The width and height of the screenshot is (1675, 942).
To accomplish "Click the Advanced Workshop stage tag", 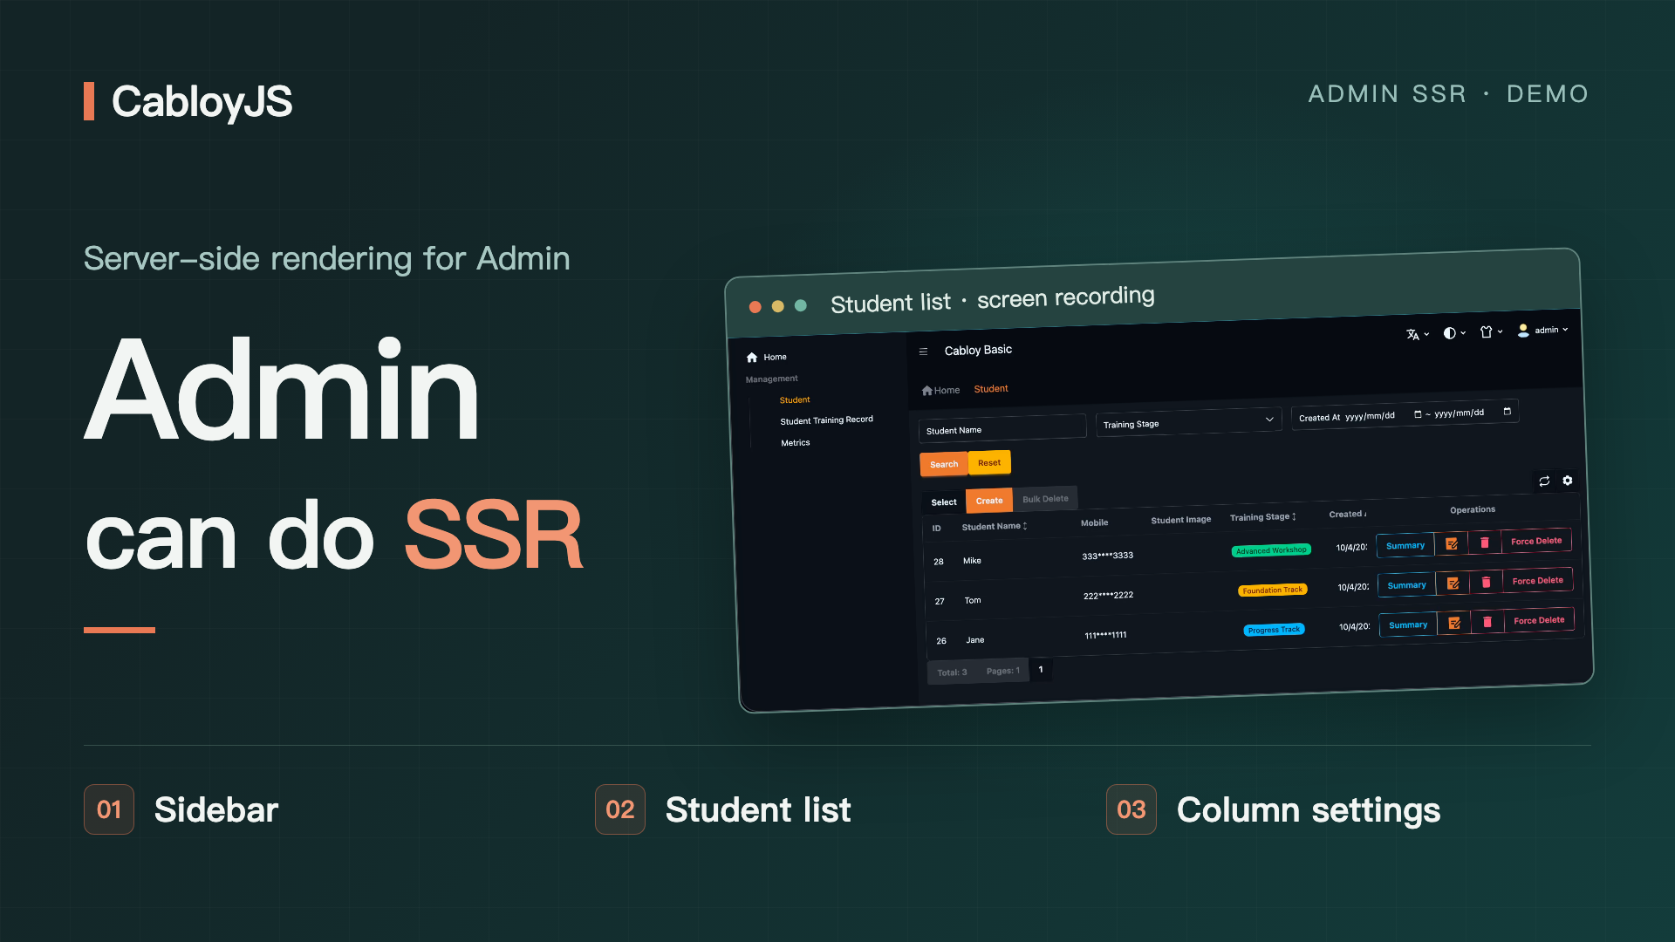I will click(x=1271, y=550).
